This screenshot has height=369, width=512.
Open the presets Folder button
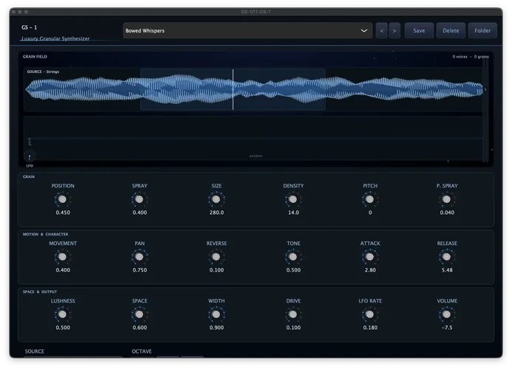click(x=482, y=31)
